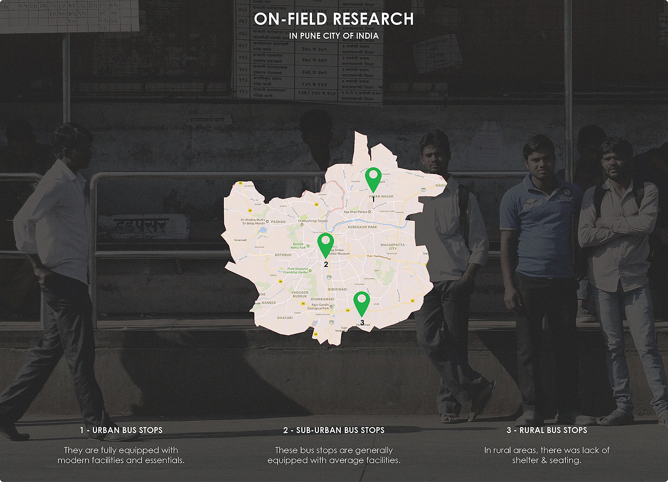
Task: Click the green map pin numbered 1
Action: click(x=373, y=180)
